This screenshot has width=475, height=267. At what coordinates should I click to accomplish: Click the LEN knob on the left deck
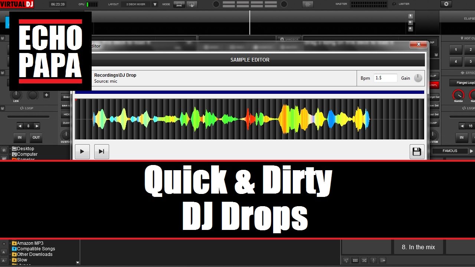(x=16, y=95)
